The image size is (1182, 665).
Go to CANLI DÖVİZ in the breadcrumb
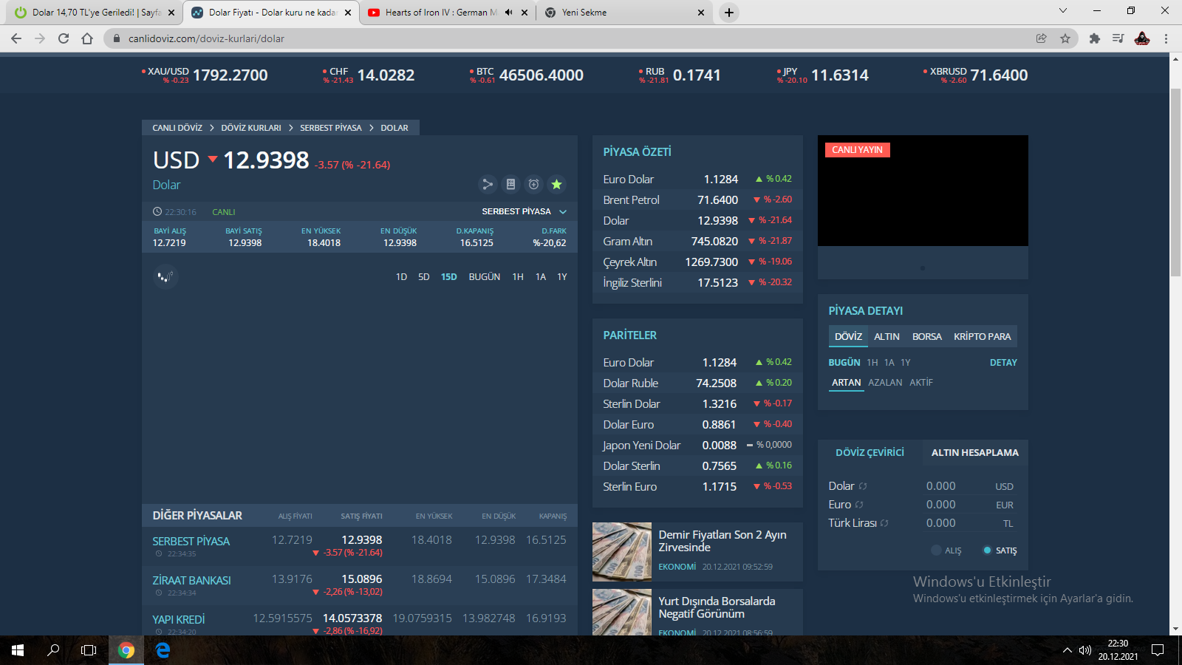(177, 128)
